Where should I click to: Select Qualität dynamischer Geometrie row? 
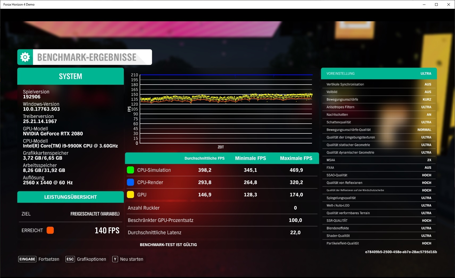point(379,153)
